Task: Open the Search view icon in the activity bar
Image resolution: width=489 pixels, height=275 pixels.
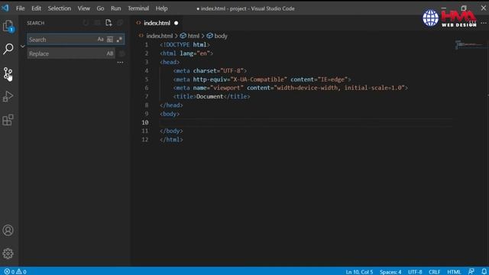Action: [8, 49]
